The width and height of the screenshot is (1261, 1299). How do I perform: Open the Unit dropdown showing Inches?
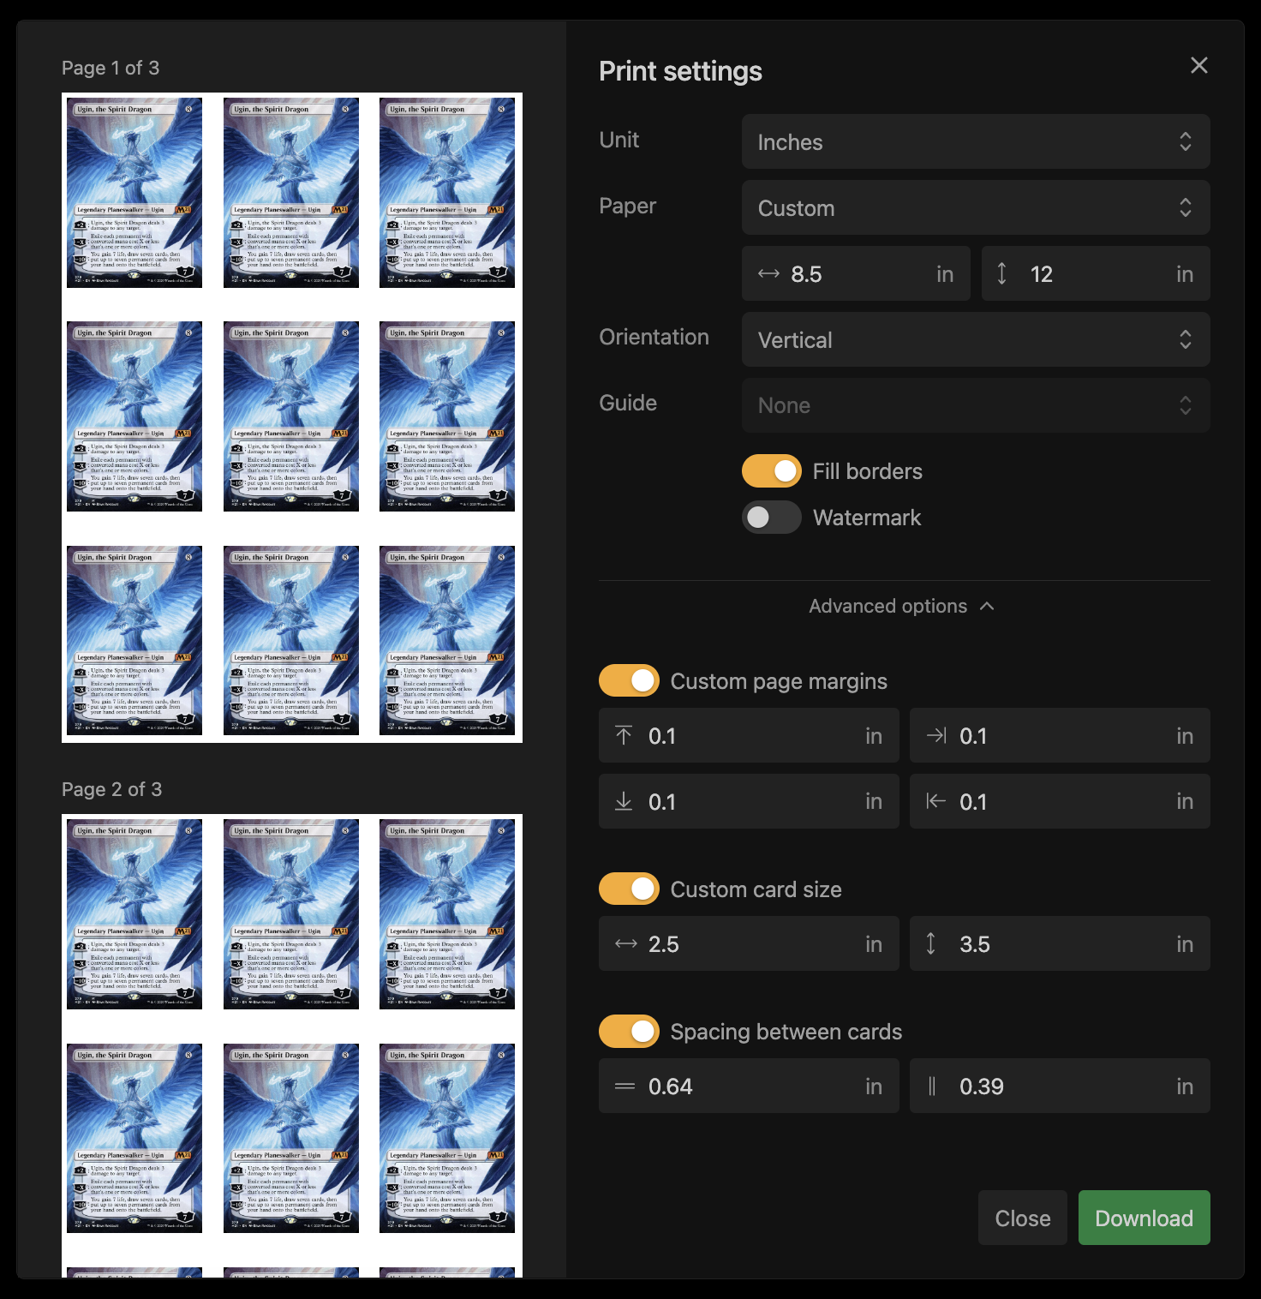(x=976, y=141)
